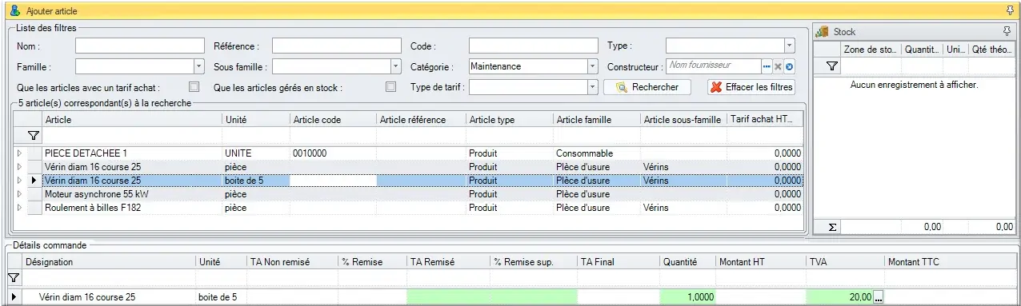Expand the Roulement à billes F182 row

tap(19, 208)
